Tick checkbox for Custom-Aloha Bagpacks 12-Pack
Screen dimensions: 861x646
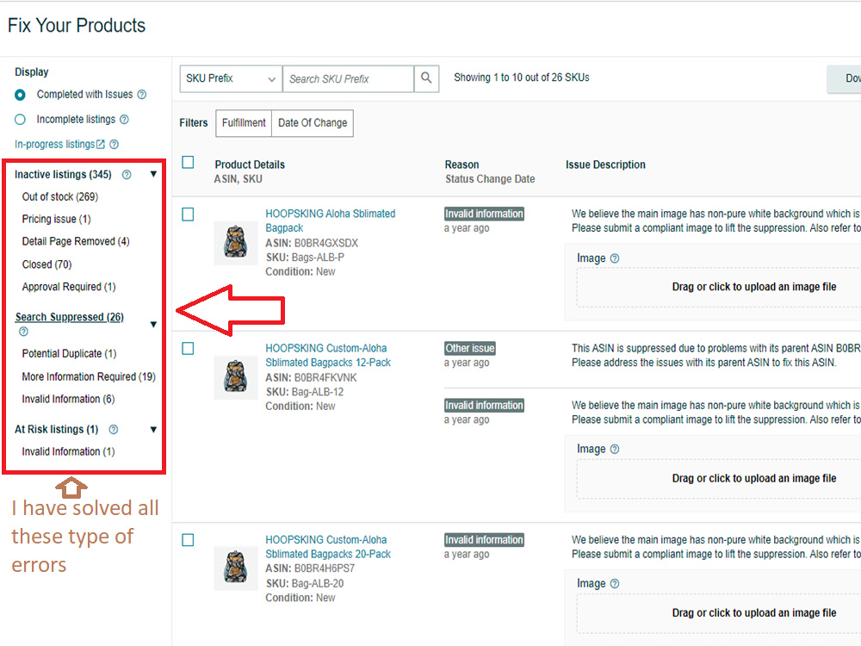(188, 348)
